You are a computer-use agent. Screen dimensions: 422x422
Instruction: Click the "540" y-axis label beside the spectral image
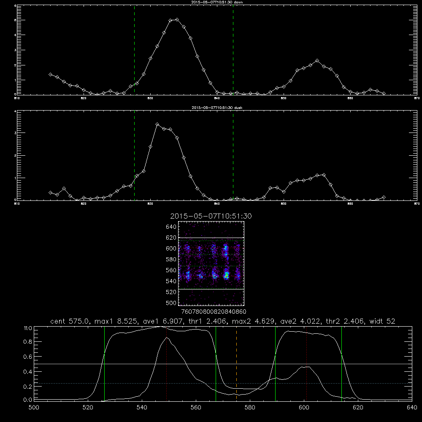point(171,281)
